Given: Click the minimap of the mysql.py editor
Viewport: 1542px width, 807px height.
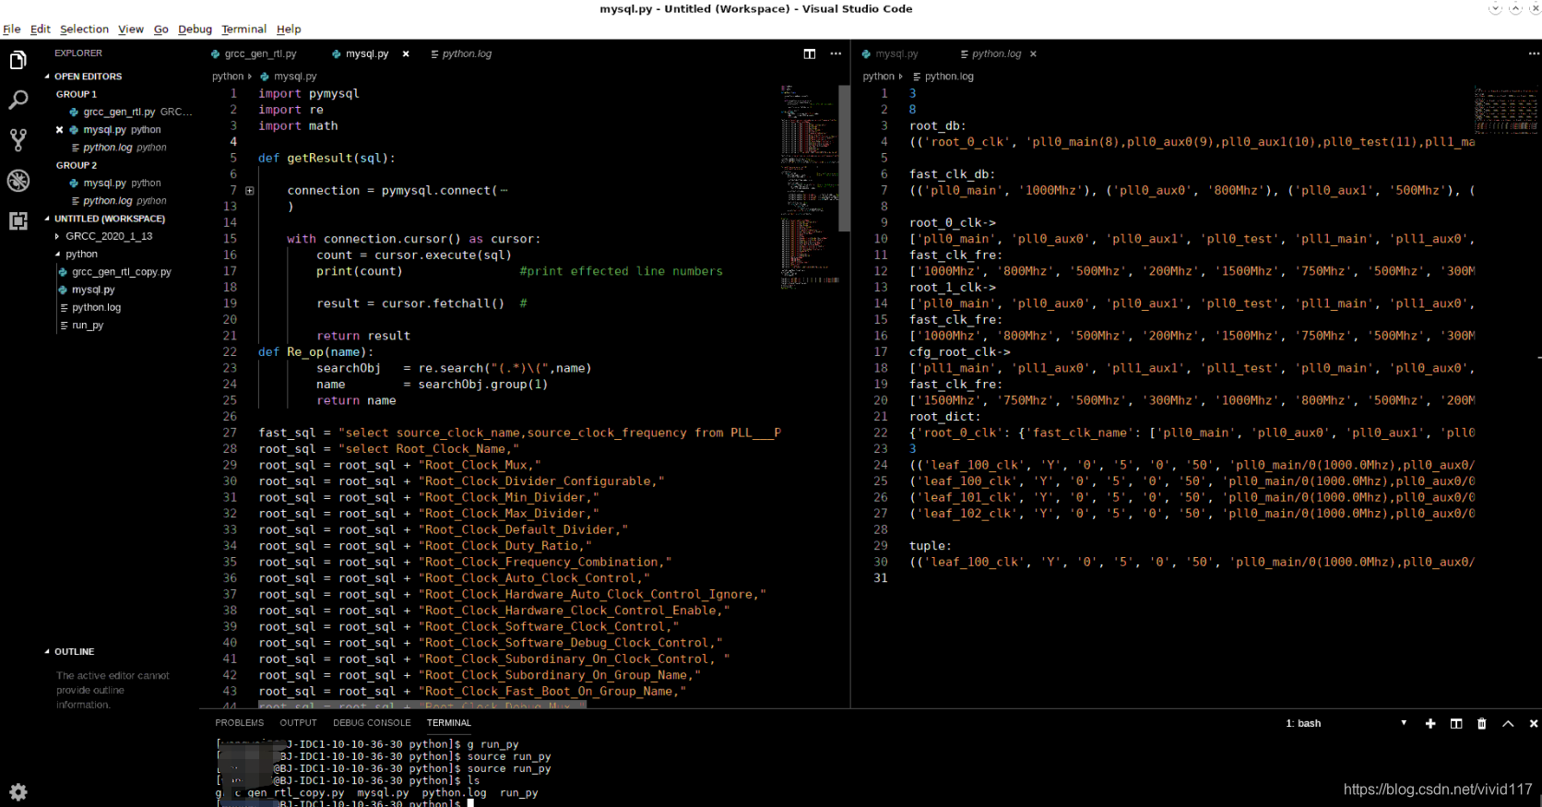Looking at the screenshot, I should click(x=809, y=187).
